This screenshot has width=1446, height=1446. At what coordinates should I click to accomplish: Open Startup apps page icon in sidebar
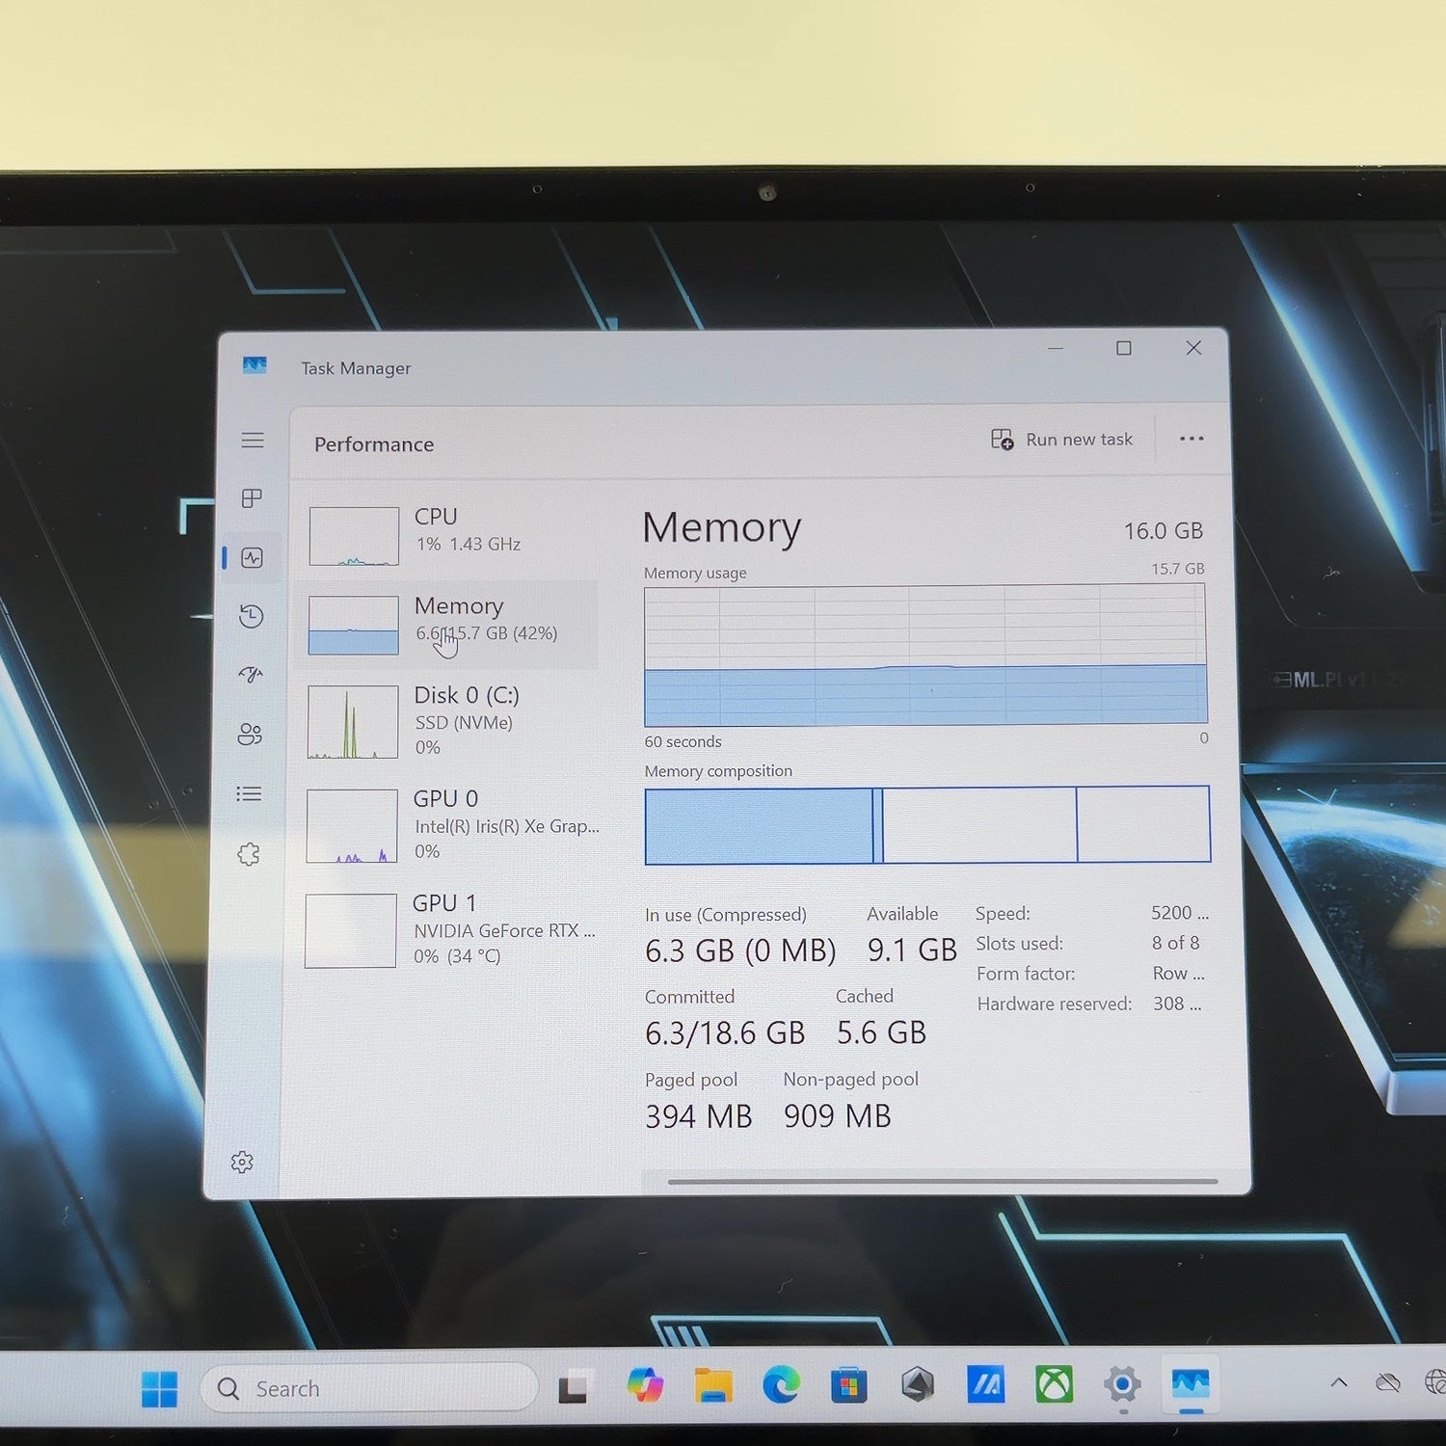(x=251, y=675)
